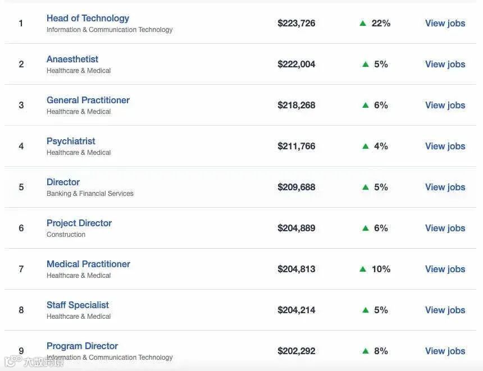Open the Psychiatrist job title link
This screenshot has width=483, height=371.
point(71,141)
